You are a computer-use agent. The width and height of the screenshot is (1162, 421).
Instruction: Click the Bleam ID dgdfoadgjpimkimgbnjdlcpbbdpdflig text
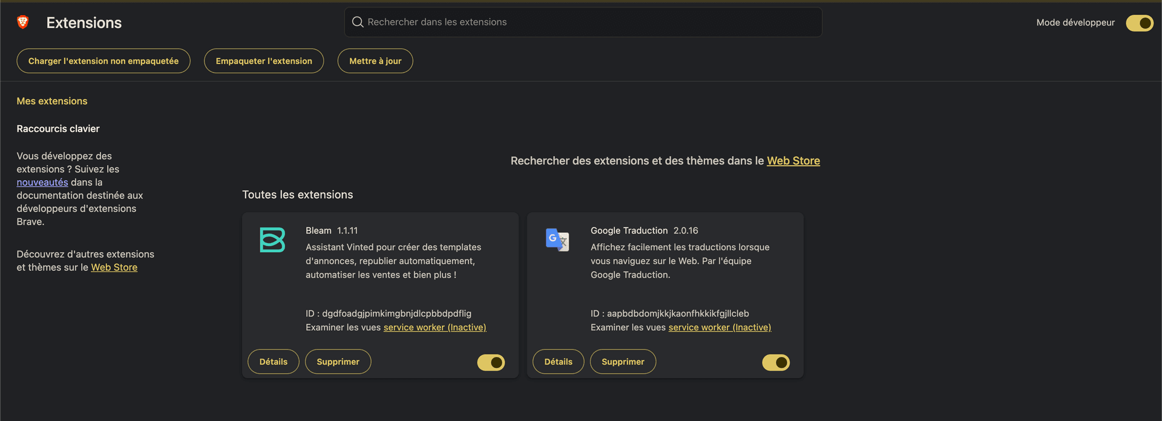[x=389, y=313]
